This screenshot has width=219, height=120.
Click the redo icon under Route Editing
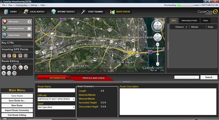click(x=9, y=68)
